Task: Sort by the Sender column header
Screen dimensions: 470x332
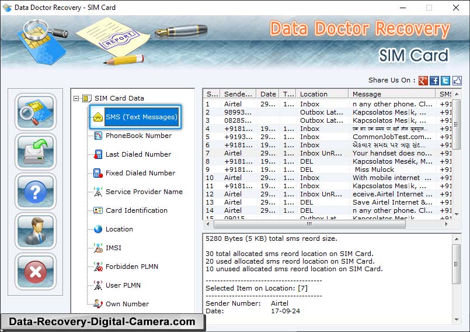Action: coord(238,94)
